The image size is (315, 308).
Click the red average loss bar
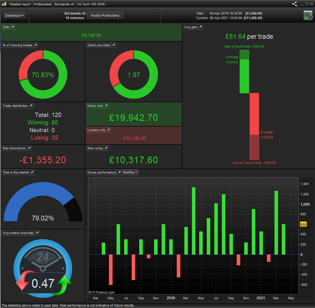(x=254, y=126)
